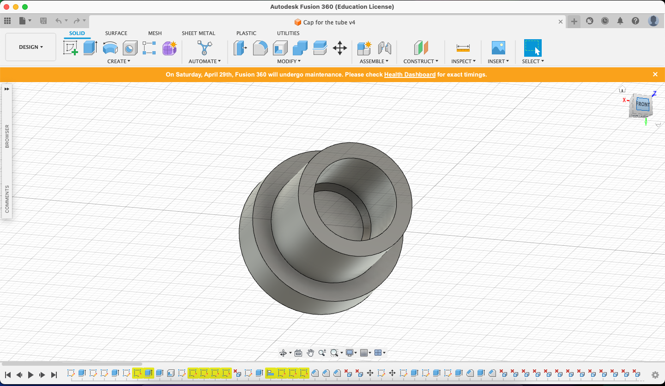
Task: Click the Measure tool icon
Action: click(463, 48)
